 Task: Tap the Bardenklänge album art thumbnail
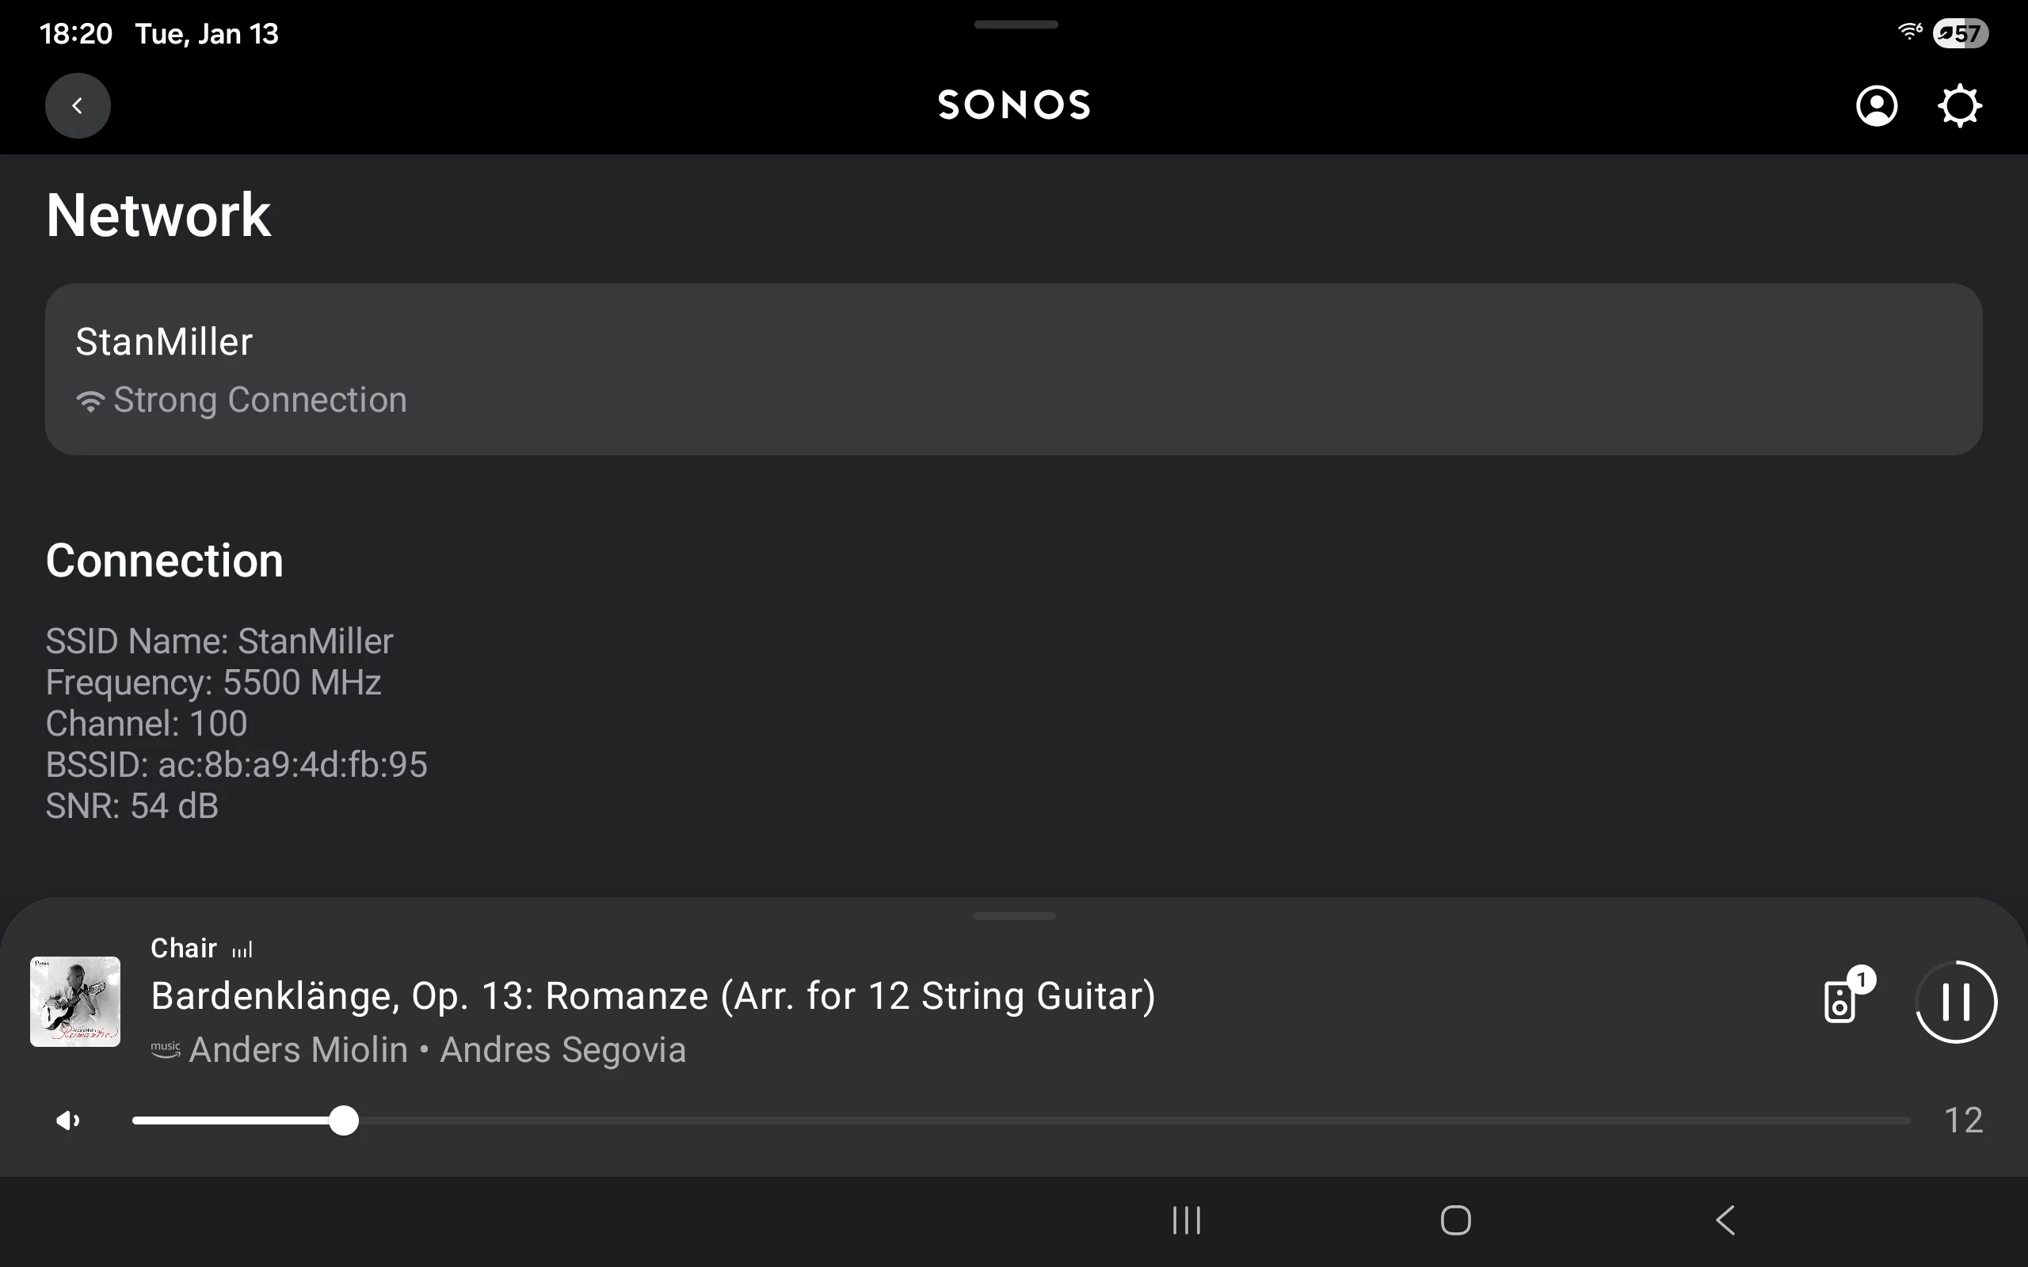(75, 1002)
